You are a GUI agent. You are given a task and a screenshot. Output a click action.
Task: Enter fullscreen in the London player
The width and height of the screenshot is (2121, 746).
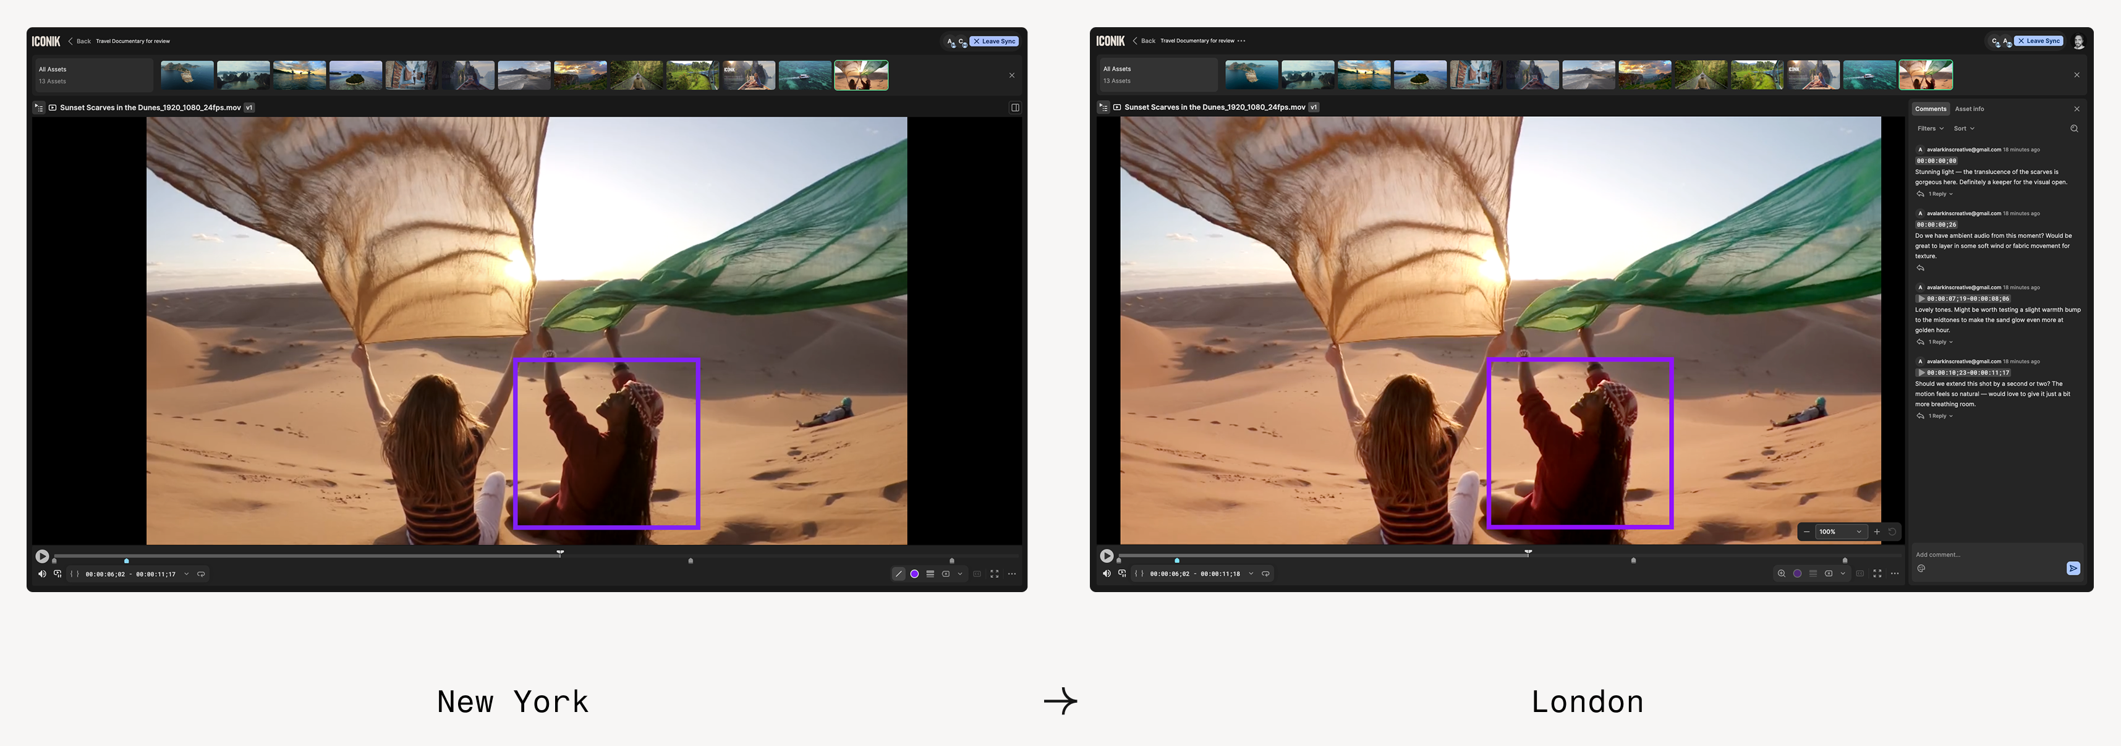click(x=1877, y=573)
